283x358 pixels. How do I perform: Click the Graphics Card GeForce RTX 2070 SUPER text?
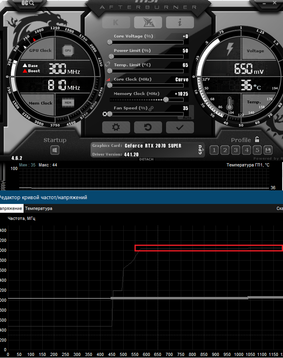click(x=153, y=146)
